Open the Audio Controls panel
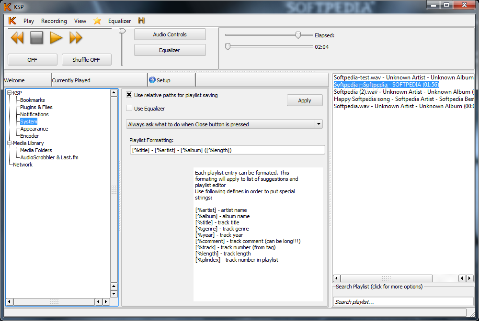Viewport: 479px width, 321px height. (x=170, y=34)
